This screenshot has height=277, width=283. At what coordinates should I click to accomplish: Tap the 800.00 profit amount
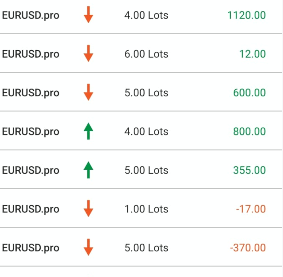pyautogui.click(x=249, y=131)
